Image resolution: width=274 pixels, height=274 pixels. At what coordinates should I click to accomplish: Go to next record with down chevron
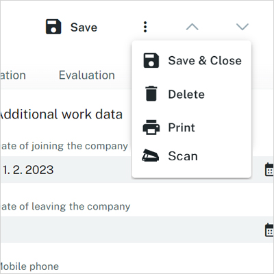(x=242, y=27)
